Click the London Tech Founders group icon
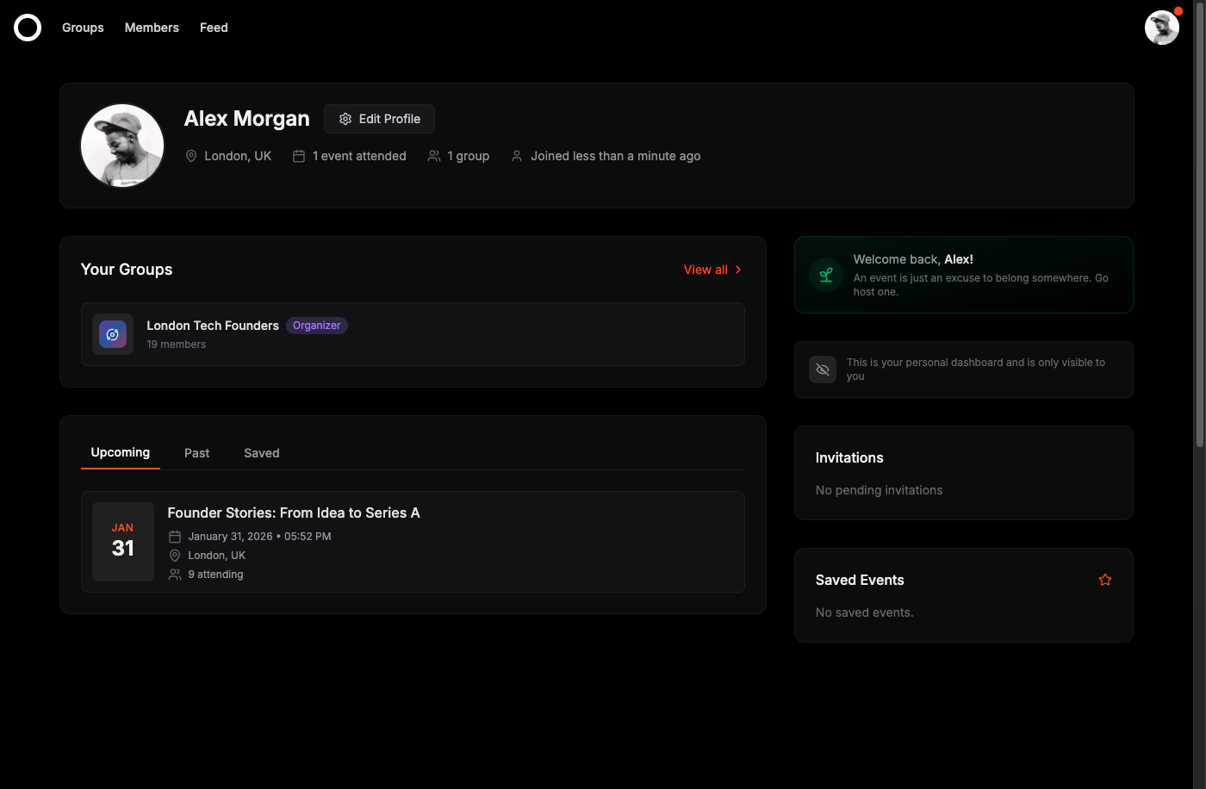1206x789 pixels. pos(113,334)
